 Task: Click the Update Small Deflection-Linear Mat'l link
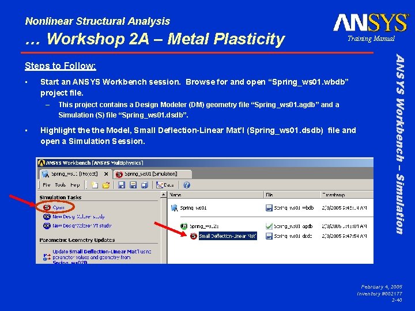tap(102, 256)
